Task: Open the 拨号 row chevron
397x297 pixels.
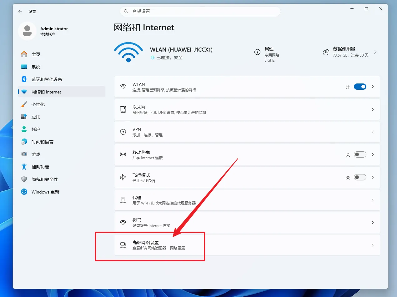Action: point(373,223)
